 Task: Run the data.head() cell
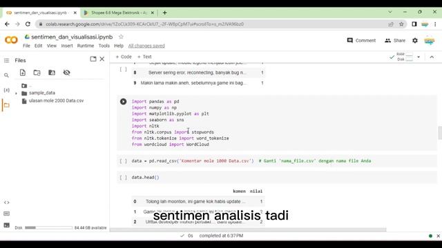tap(123, 178)
